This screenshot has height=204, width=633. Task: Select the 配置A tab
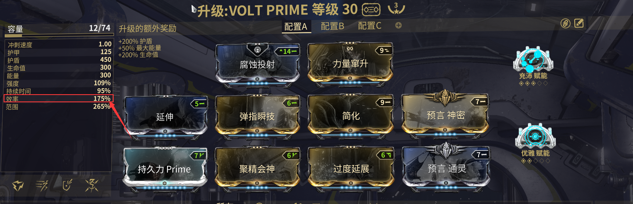pos(296,27)
